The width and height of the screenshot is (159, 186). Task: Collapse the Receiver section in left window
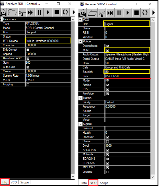(2, 19)
